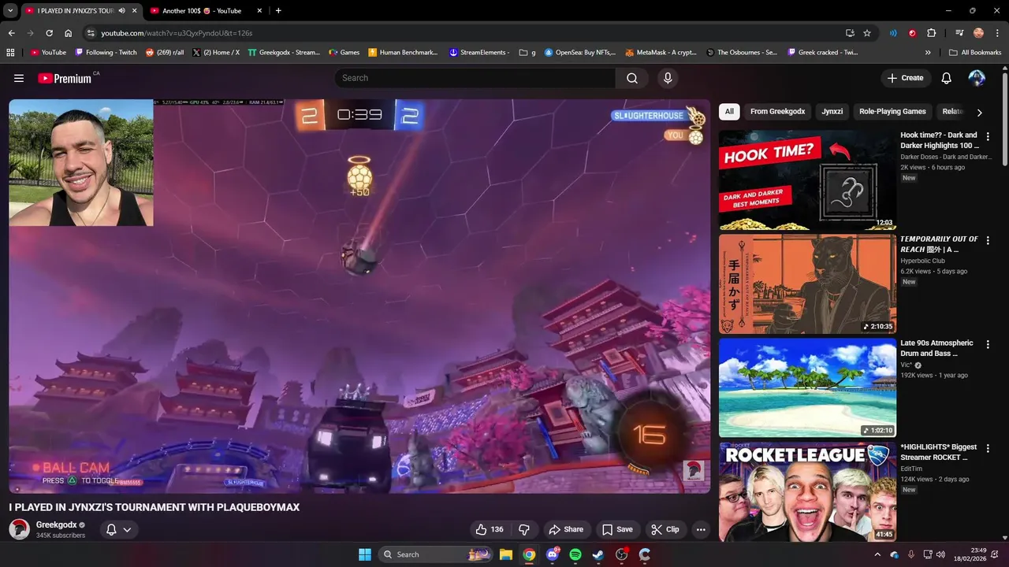Open the Windows Start menu
Viewport: 1009px width, 567px height.
click(365, 554)
